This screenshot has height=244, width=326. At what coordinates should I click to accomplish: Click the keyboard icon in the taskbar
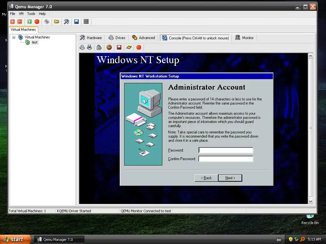click(x=279, y=240)
